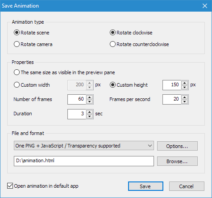The width and height of the screenshot is (212, 198).
Task: Increase Duration seconds with up arrow
Action: 89,112
